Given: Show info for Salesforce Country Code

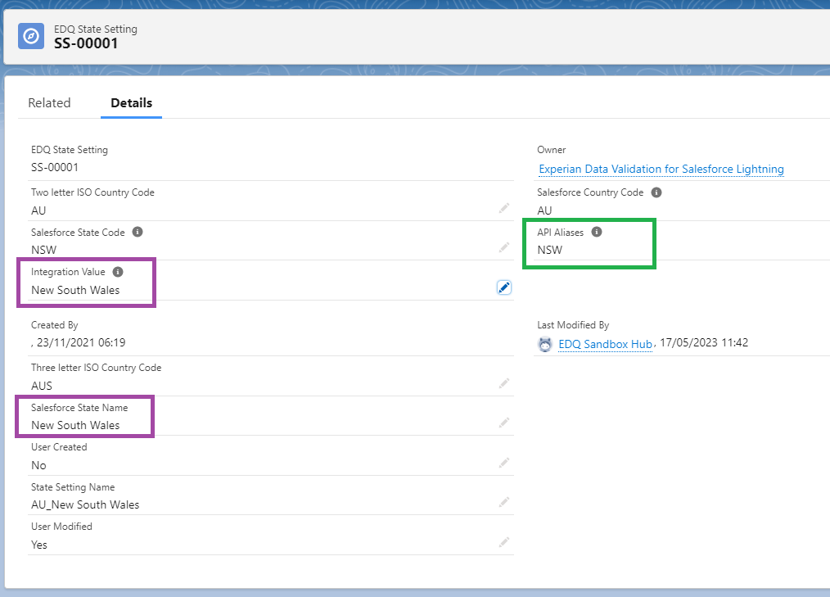Looking at the screenshot, I should pyautogui.click(x=656, y=192).
